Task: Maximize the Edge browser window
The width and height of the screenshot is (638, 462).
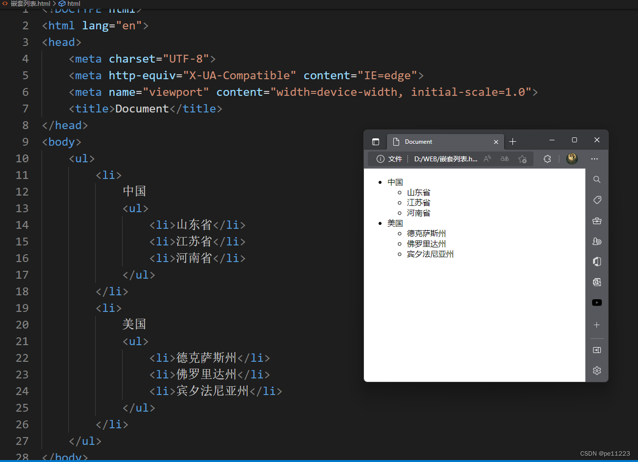Action: [574, 140]
